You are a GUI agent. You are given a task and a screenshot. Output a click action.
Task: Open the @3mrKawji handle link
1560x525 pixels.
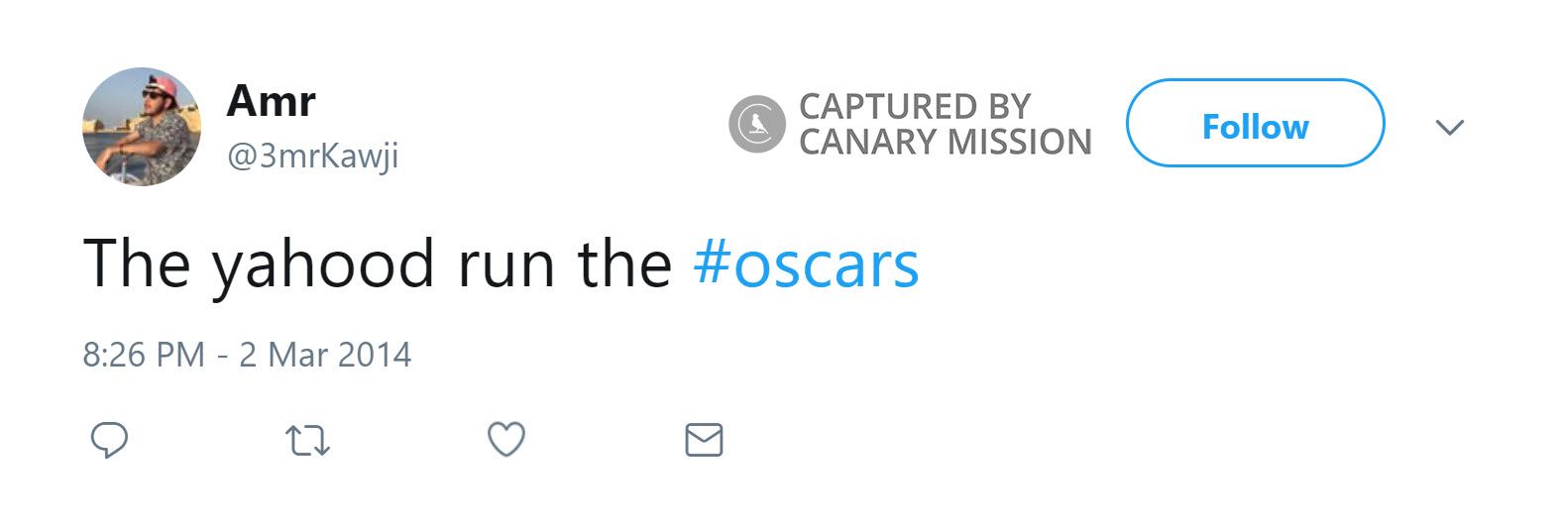tap(312, 157)
